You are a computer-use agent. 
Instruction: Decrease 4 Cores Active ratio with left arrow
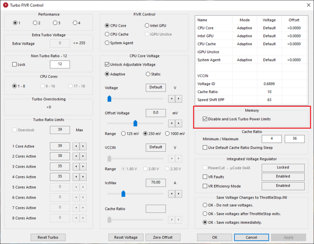(76, 177)
